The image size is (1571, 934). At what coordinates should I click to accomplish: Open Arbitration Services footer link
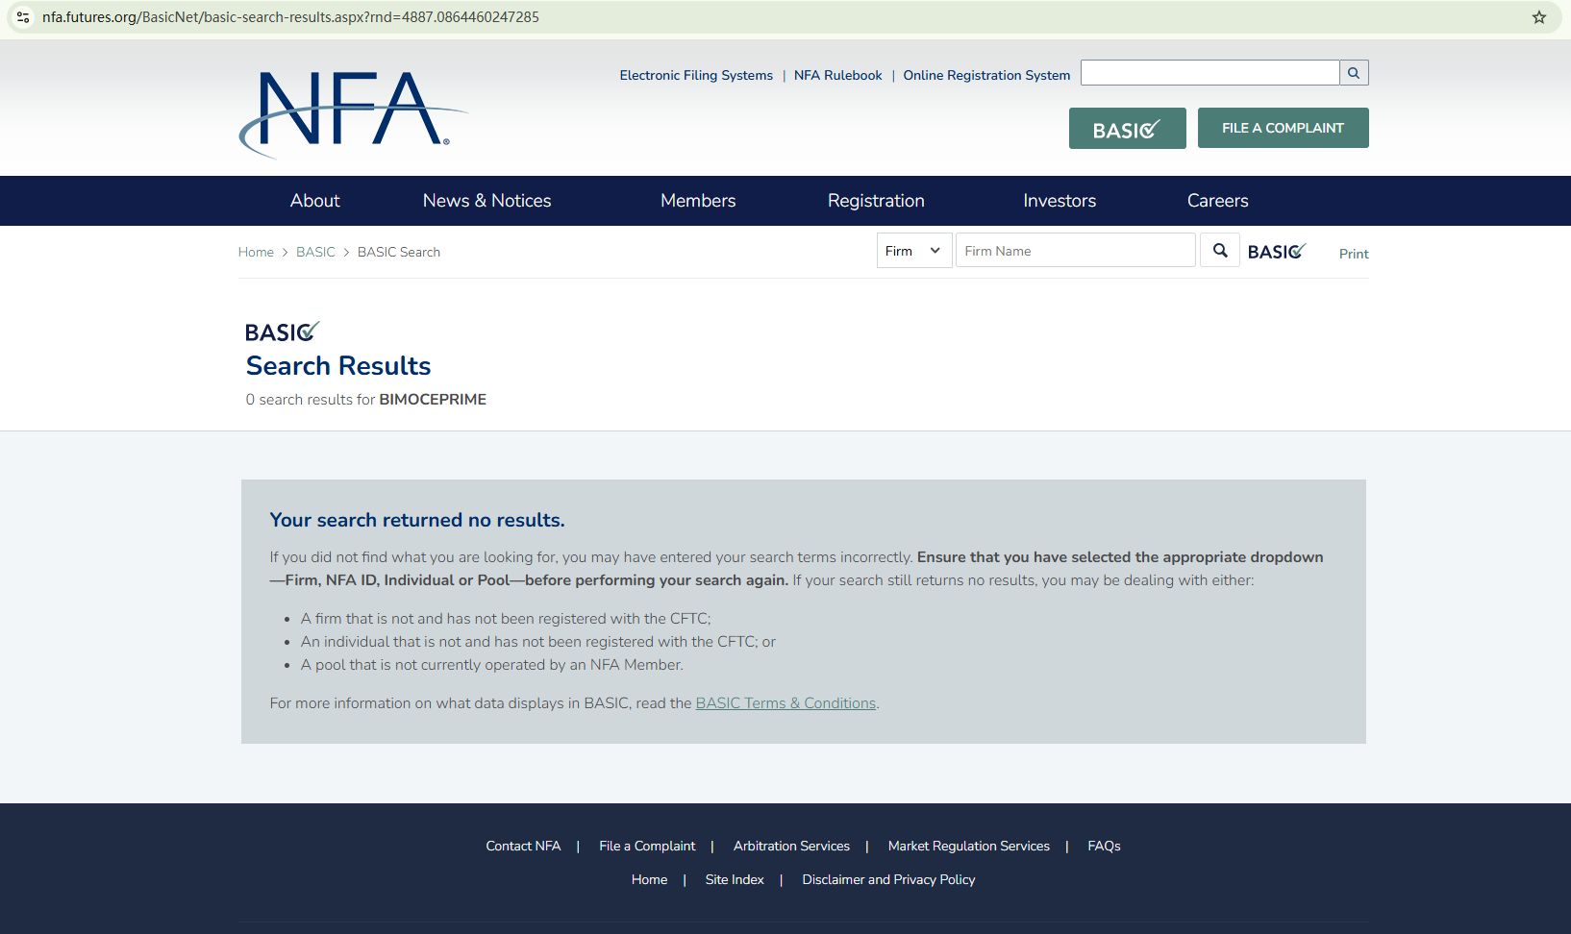pyautogui.click(x=791, y=846)
